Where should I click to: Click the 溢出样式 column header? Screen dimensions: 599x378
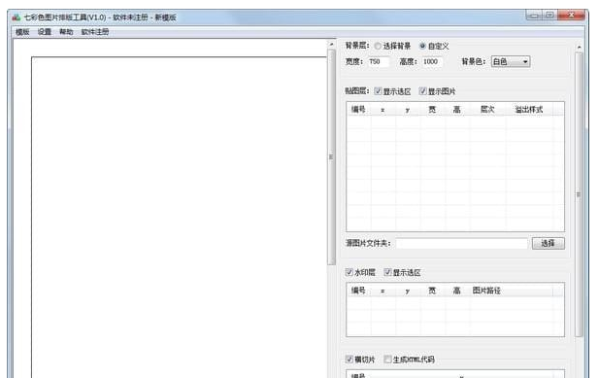click(x=529, y=110)
